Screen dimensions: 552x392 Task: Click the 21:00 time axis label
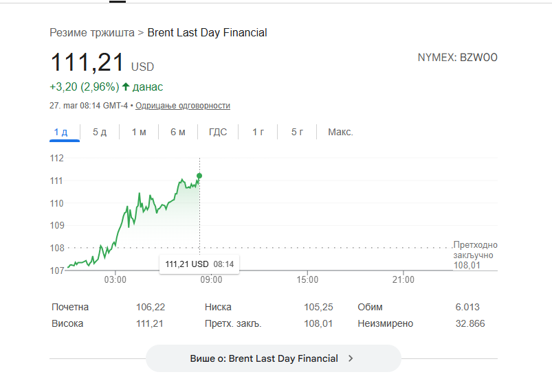(x=404, y=280)
